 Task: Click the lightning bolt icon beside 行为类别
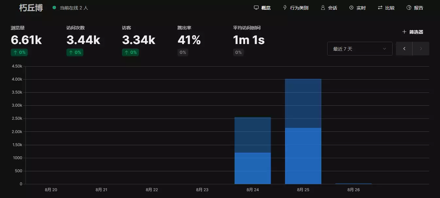[285, 8]
